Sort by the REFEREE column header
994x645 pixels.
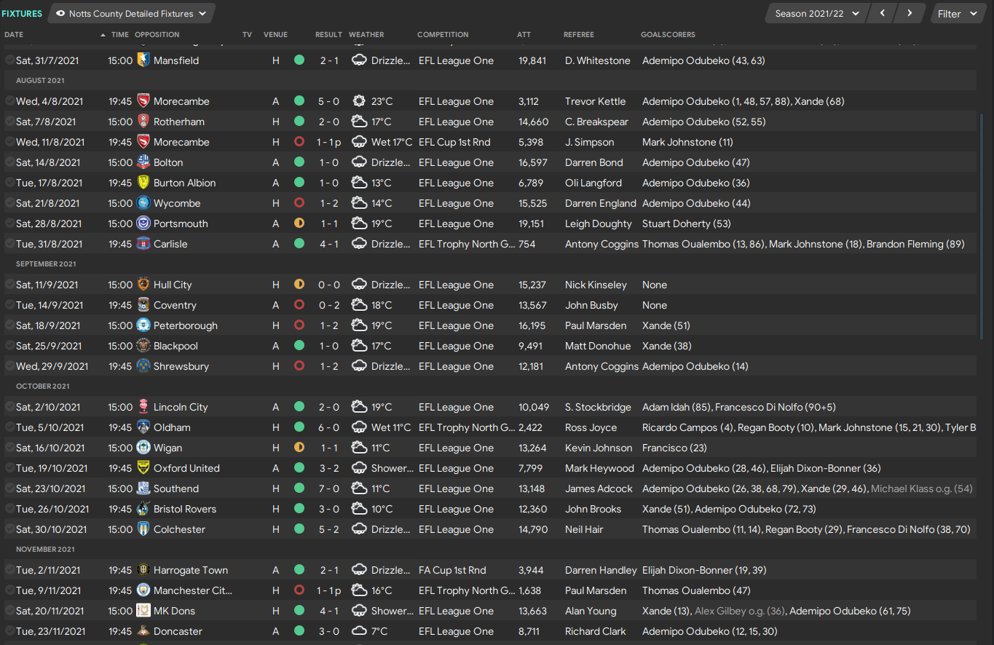point(578,34)
